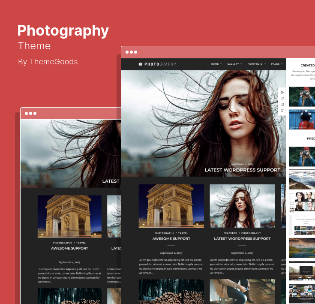Image resolution: width=315 pixels, height=304 pixels.
Task: Open AWESOME SUPPORT title in back window
Action: pyautogui.click(x=69, y=248)
